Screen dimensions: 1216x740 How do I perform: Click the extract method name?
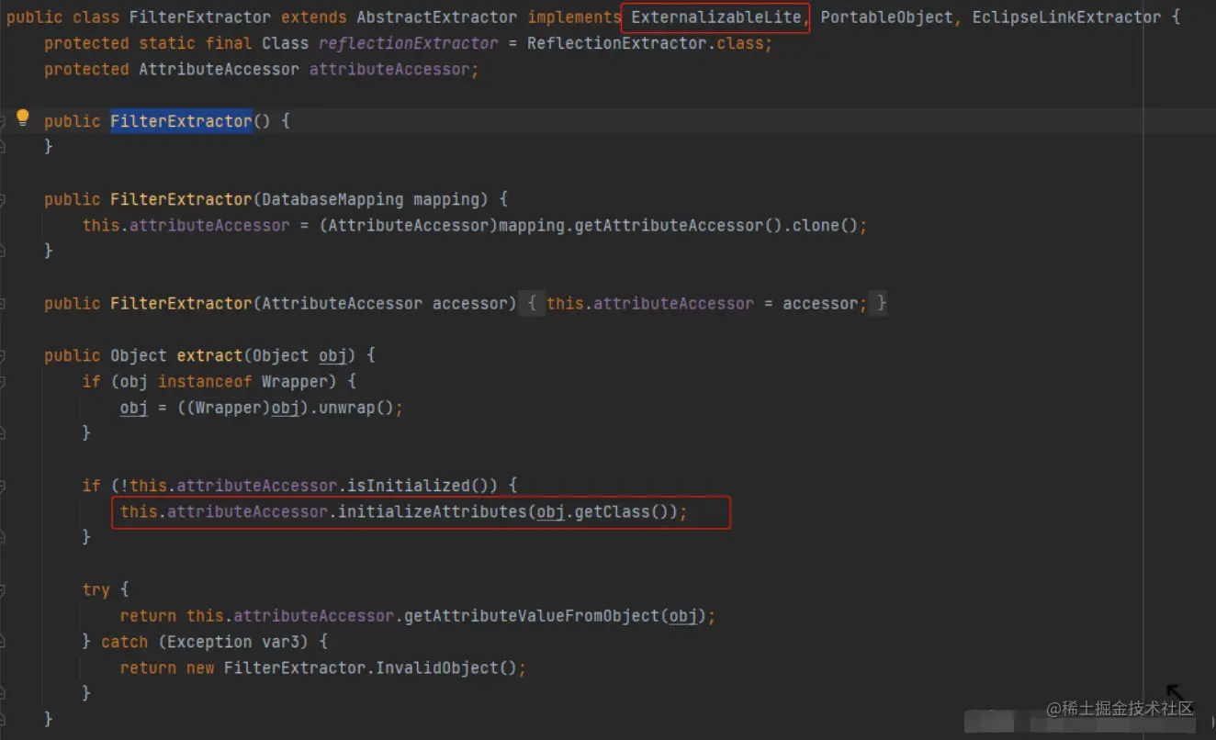209,355
